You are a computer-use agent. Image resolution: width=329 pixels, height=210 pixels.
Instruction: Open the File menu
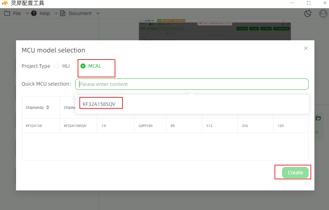17,14
